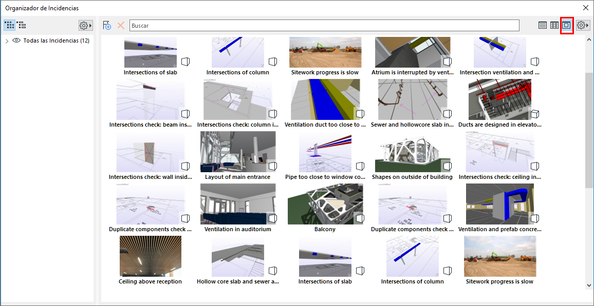
Task: Click scrollbar up arrow of issue list
Action: tap(589, 39)
